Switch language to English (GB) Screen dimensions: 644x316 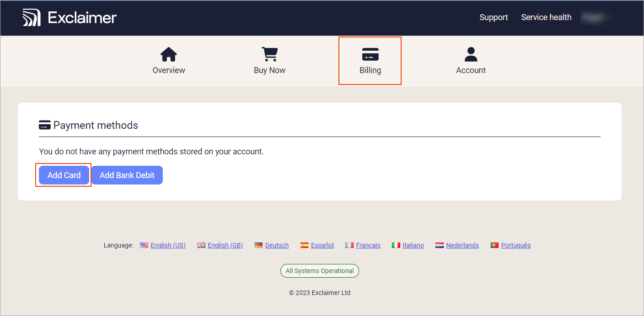(x=225, y=245)
